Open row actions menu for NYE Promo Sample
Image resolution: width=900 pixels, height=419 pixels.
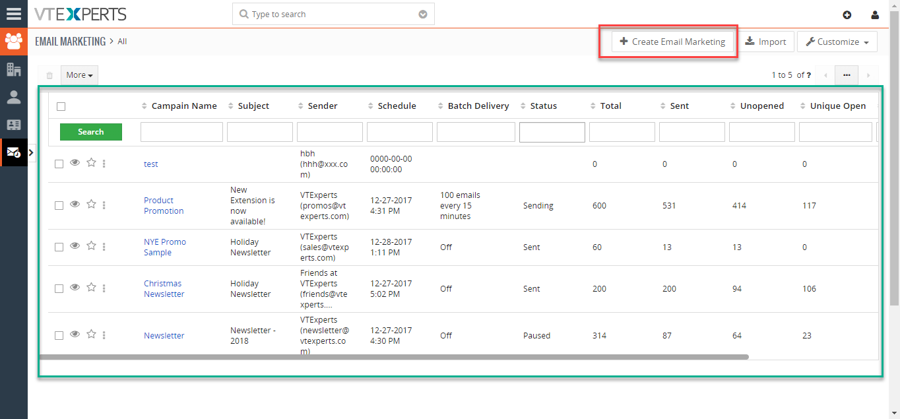tap(104, 247)
